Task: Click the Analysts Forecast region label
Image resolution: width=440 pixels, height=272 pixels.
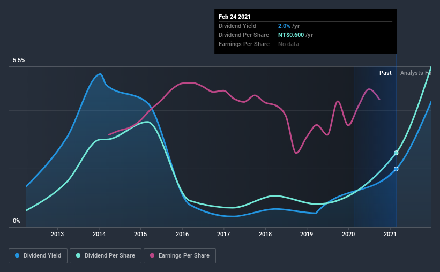Action: (x=415, y=73)
